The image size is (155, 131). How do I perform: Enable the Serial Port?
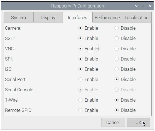(80, 79)
